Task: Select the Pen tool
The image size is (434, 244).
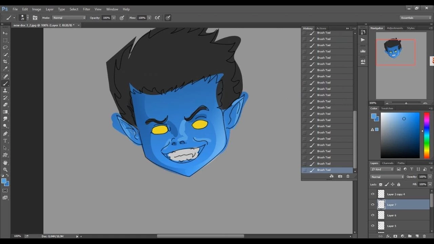Action: coord(5,134)
